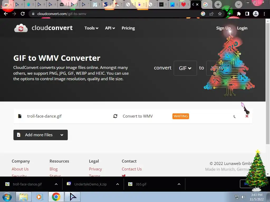Expand the Tools menu
Screen dimensions: 270x202
click(x=91, y=28)
